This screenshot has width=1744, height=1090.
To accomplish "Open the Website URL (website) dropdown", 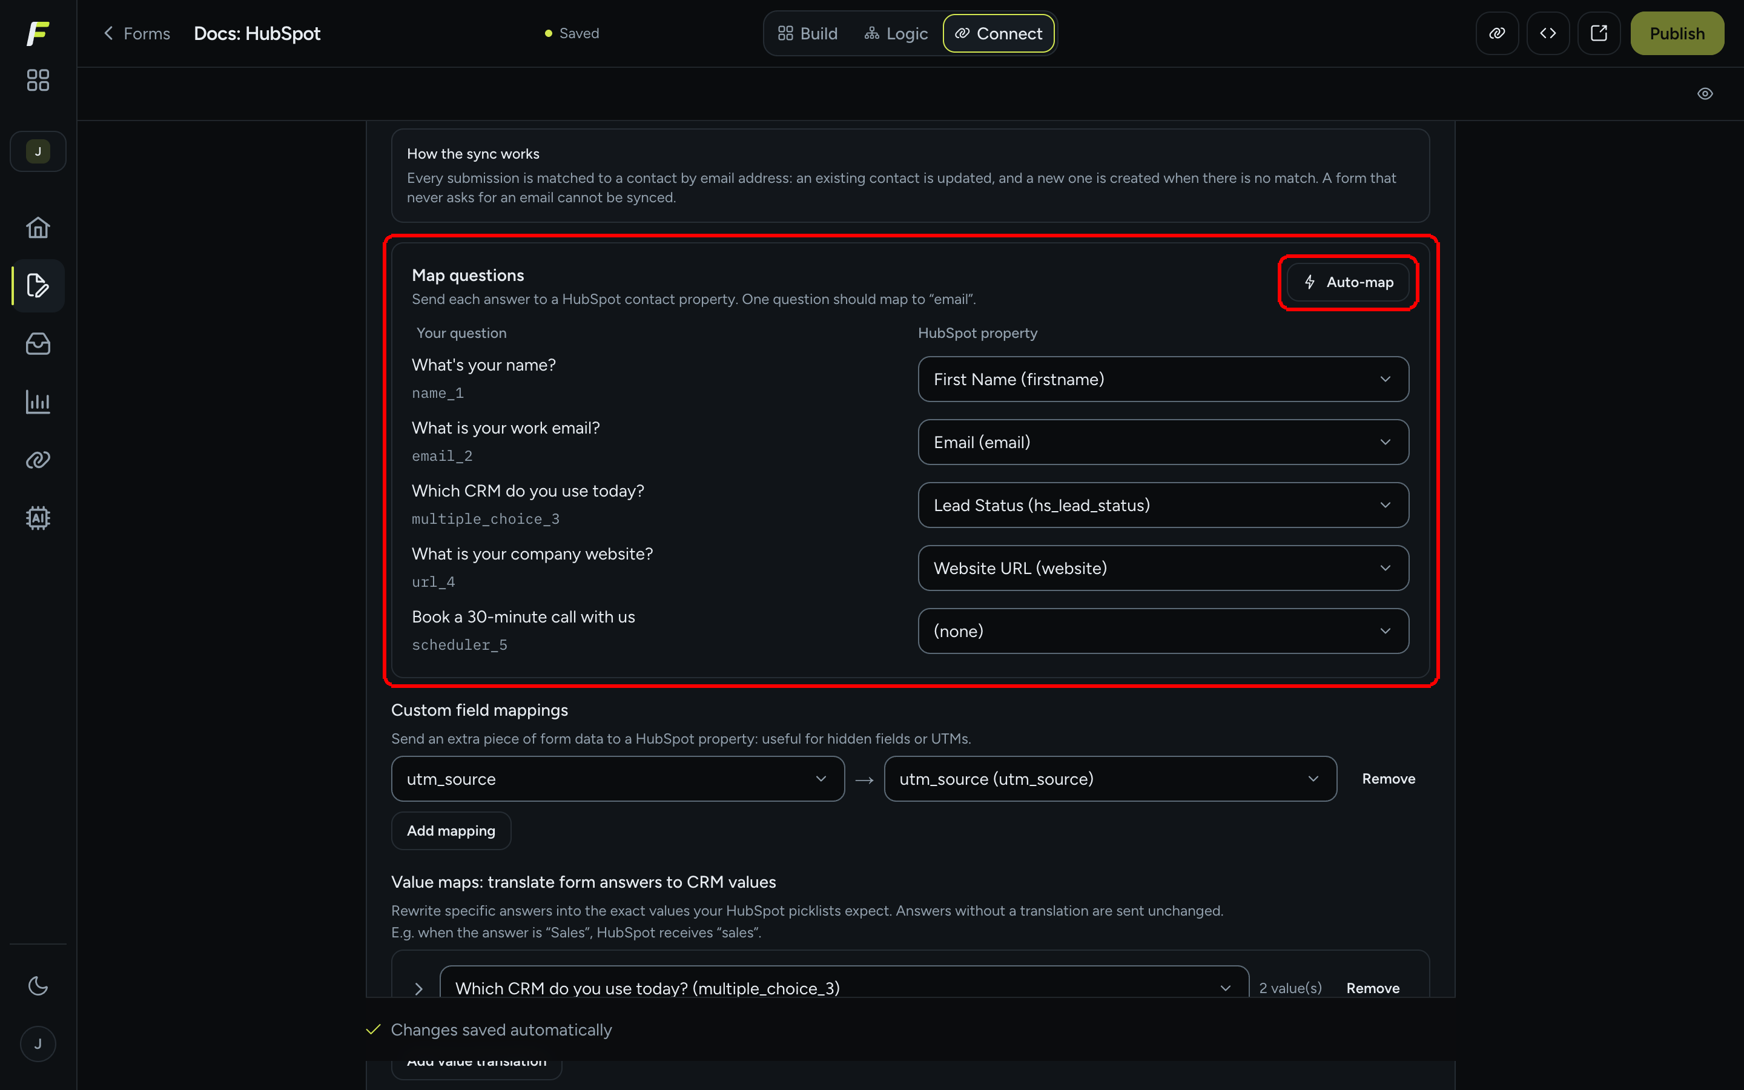I will pyautogui.click(x=1163, y=568).
